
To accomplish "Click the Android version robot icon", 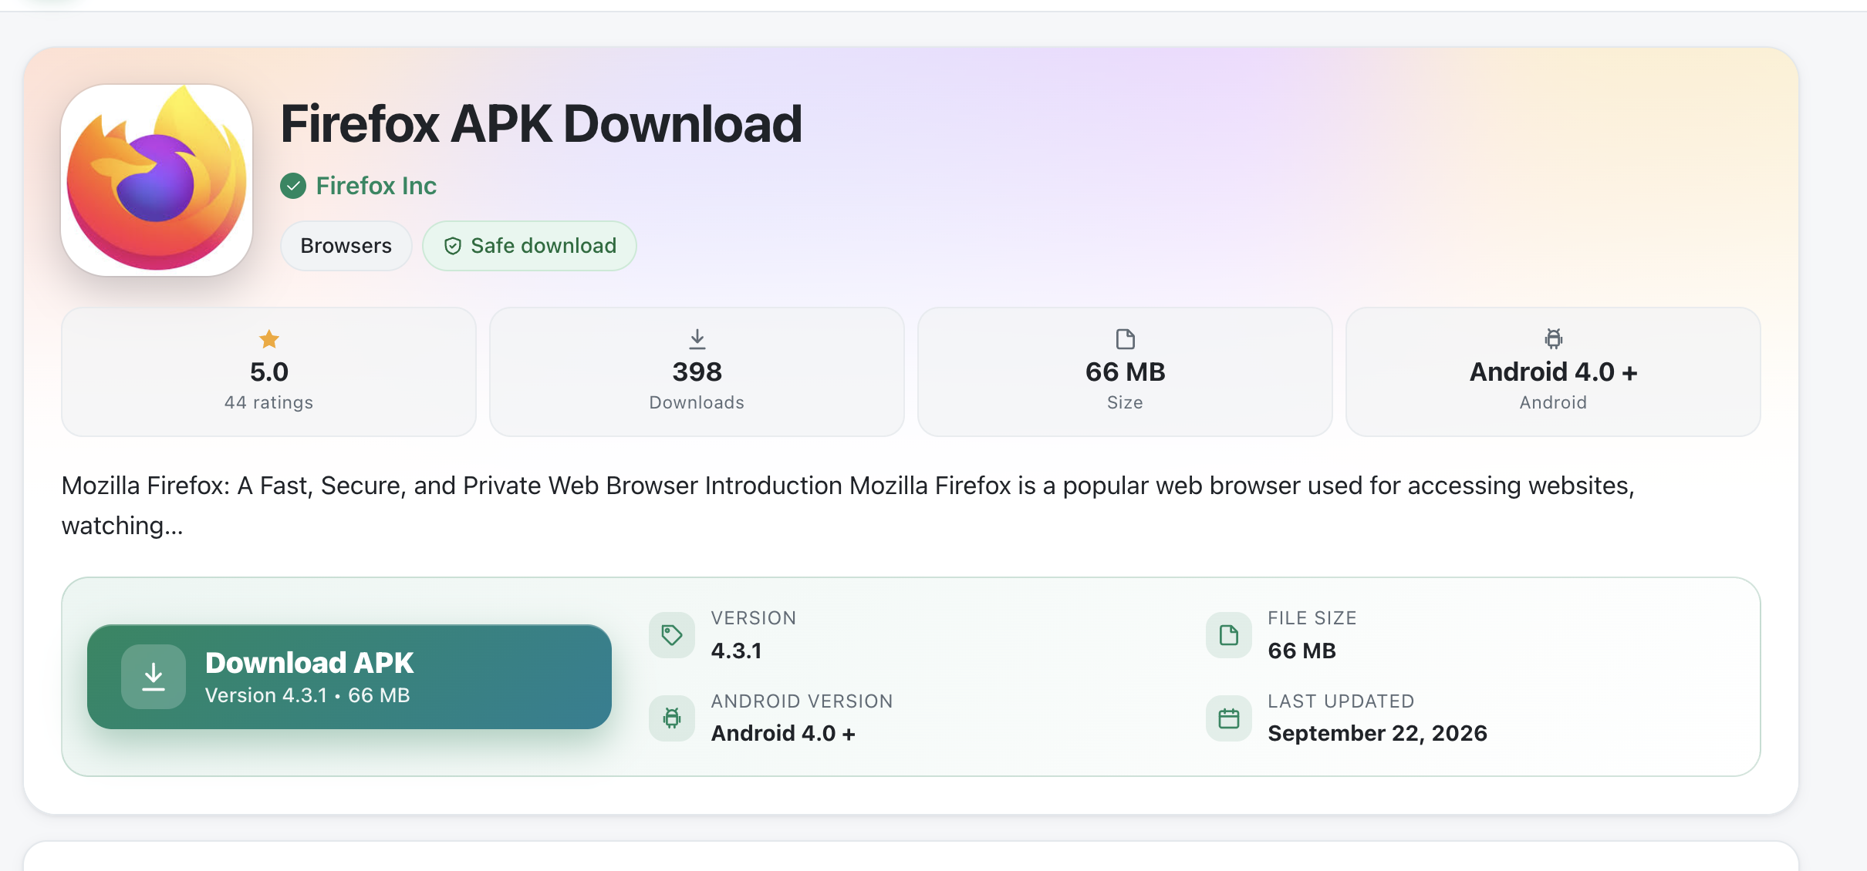I will [x=672, y=718].
